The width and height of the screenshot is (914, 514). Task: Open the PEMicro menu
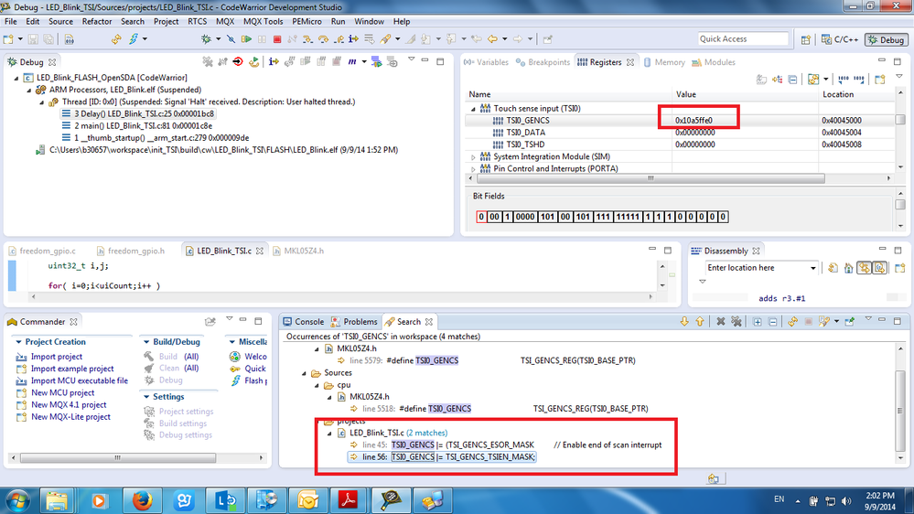tap(306, 22)
